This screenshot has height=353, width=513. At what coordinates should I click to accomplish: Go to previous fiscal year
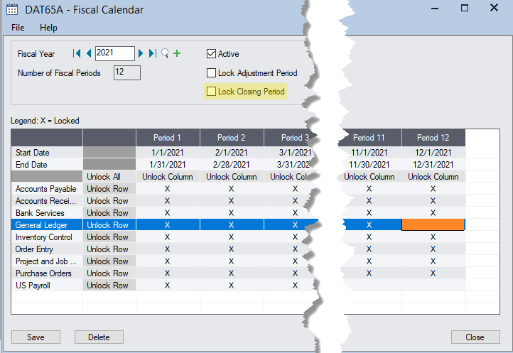click(89, 53)
